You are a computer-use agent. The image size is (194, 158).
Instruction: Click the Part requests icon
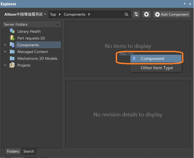click(x=12, y=38)
